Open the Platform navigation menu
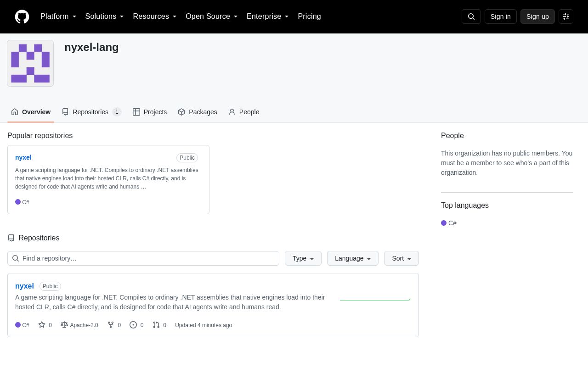Image resolution: width=588 pixels, height=367 pixels. (58, 17)
